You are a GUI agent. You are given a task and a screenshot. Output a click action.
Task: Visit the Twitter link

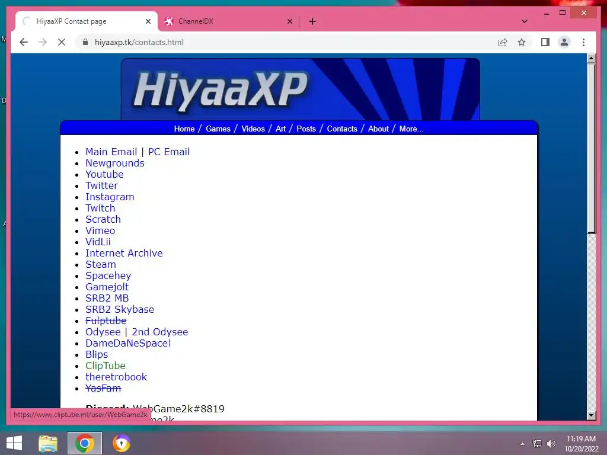pos(101,185)
